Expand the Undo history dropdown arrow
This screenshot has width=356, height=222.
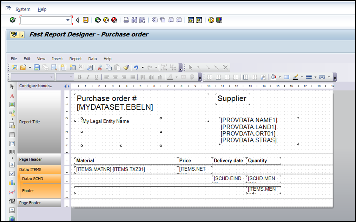[x=143, y=68]
